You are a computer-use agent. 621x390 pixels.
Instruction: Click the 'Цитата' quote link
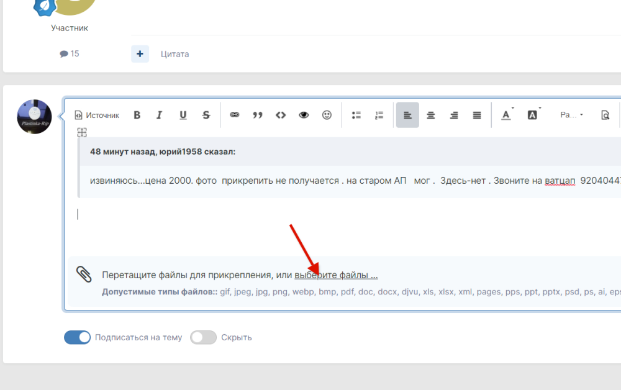(x=175, y=54)
